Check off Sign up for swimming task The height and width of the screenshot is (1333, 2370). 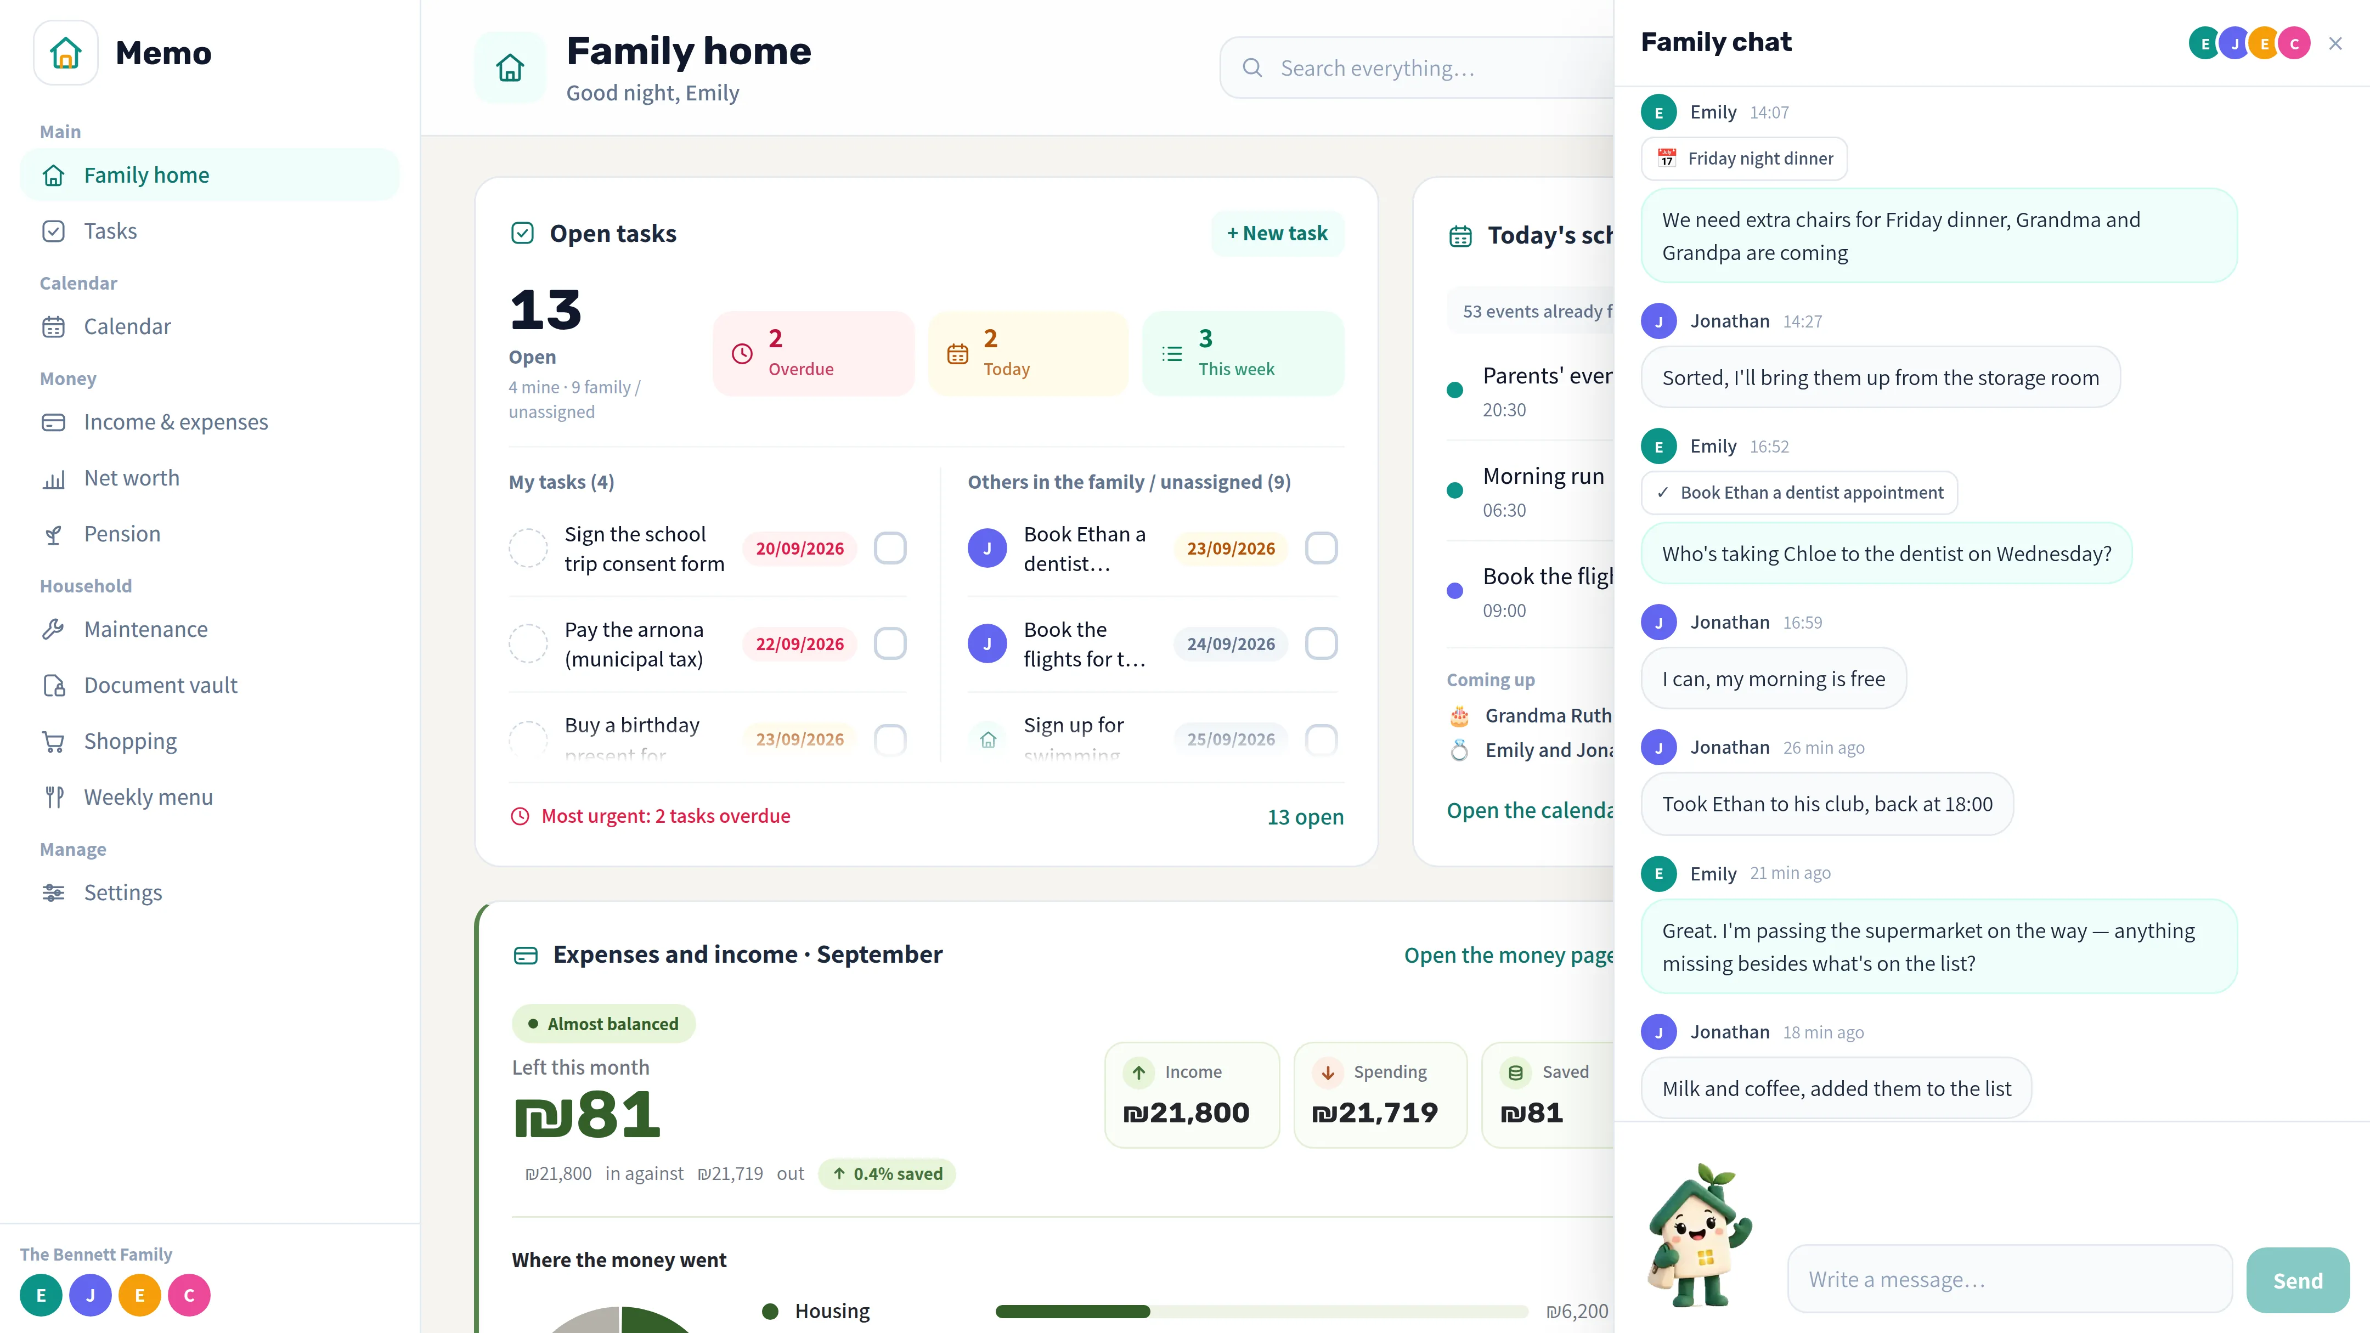tap(1321, 739)
